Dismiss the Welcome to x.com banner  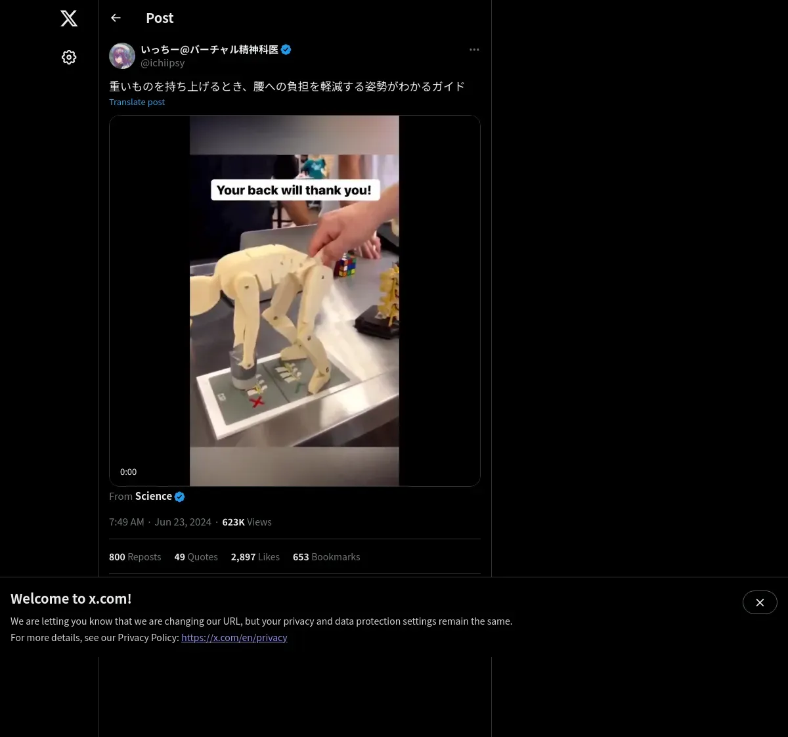(x=760, y=602)
